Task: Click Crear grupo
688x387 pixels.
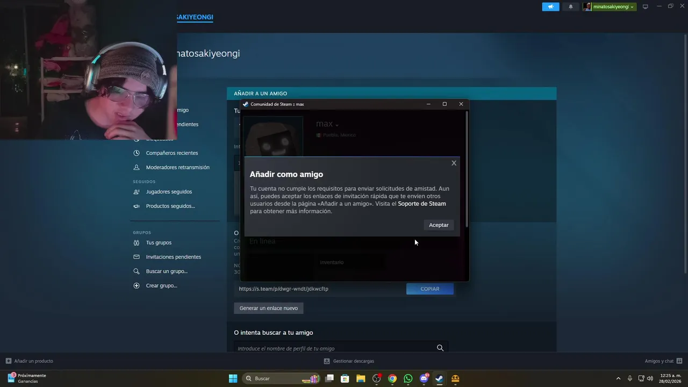Action: [x=161, y=285]
